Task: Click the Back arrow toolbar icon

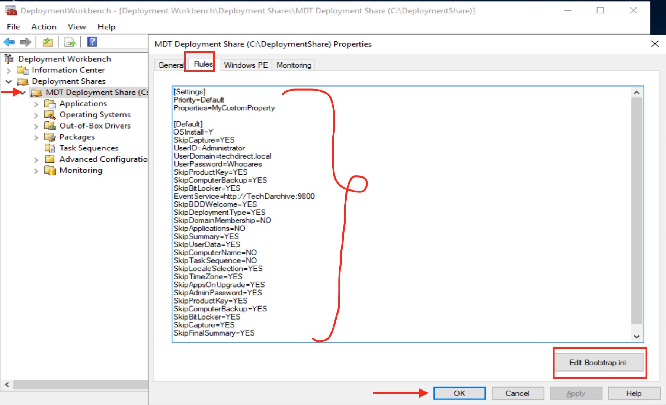Action: [x=9, y=42]
